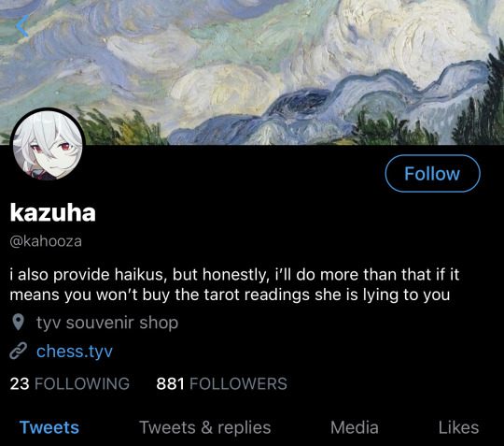Open the Likes tab
Viewport: 504px width, 446px height.
pyautogui.click(x=458, y=427)
